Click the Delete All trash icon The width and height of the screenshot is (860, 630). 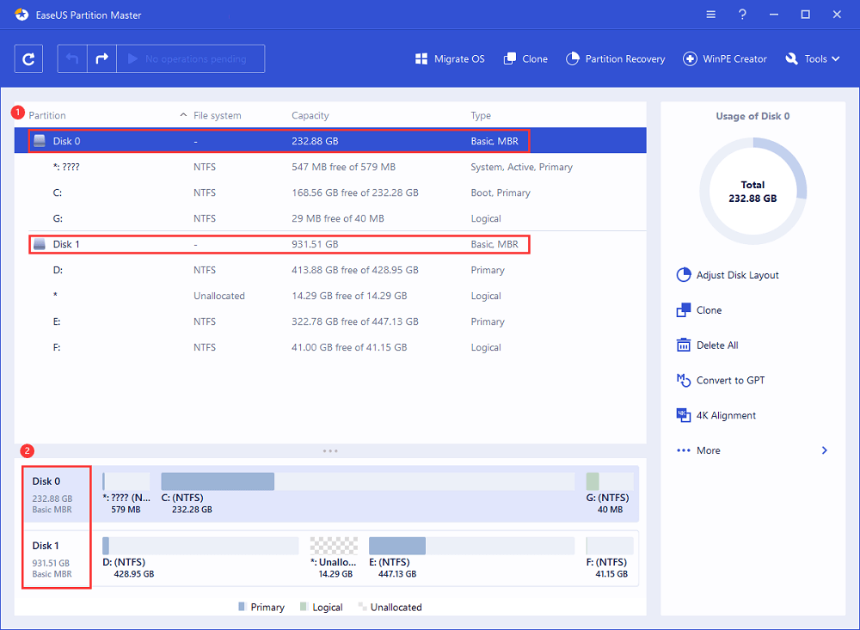click(x=684, y=345)
